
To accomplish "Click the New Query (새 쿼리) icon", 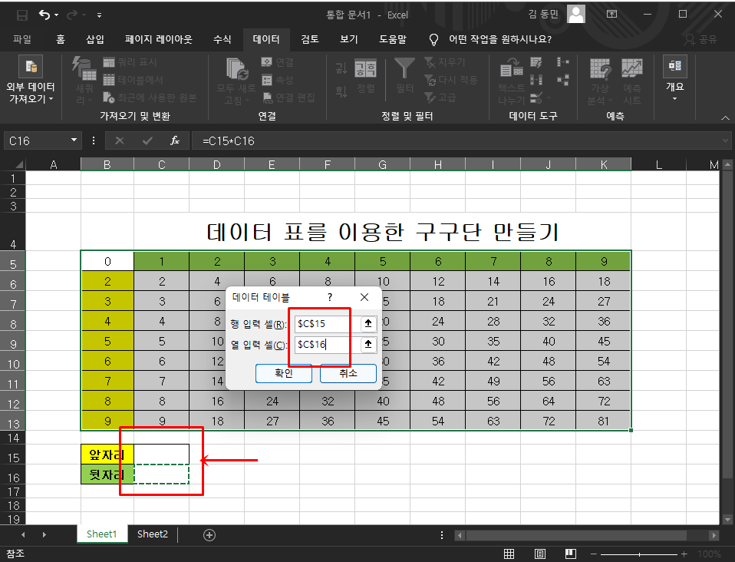I will click(x=84, y=69).
